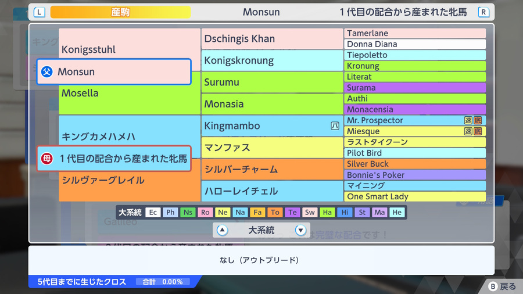
Task: Select Monacensia ancestor row
Action: pos(415,109)
